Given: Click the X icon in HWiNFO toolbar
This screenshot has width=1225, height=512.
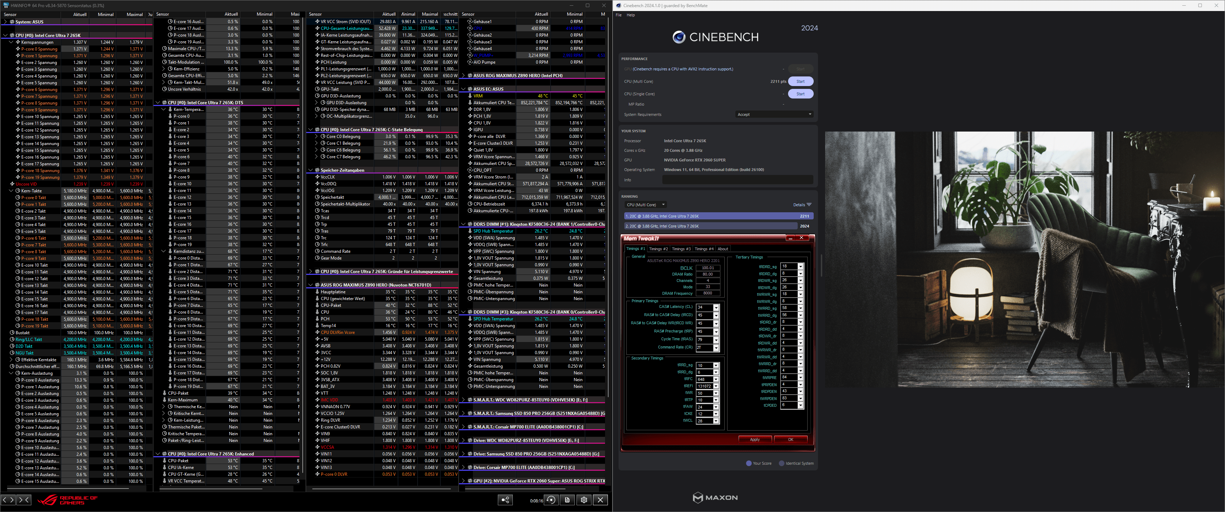Looking at the screenshot, I should pyautogui.click(x=600, y=500).
